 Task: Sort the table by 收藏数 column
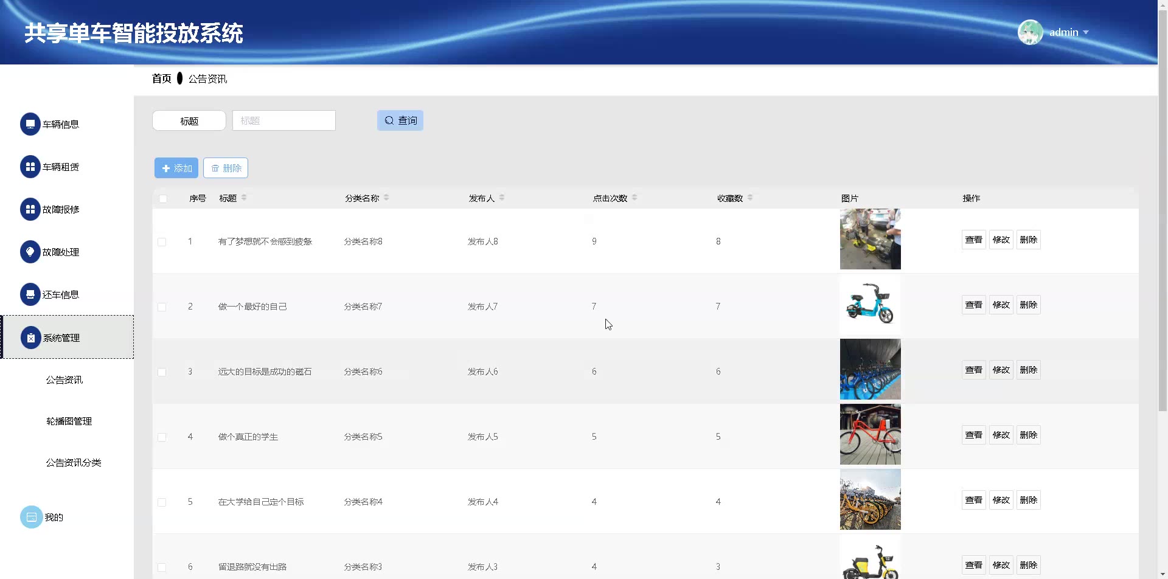750,198
